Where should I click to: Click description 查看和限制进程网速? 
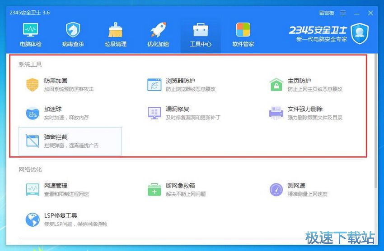66,194
